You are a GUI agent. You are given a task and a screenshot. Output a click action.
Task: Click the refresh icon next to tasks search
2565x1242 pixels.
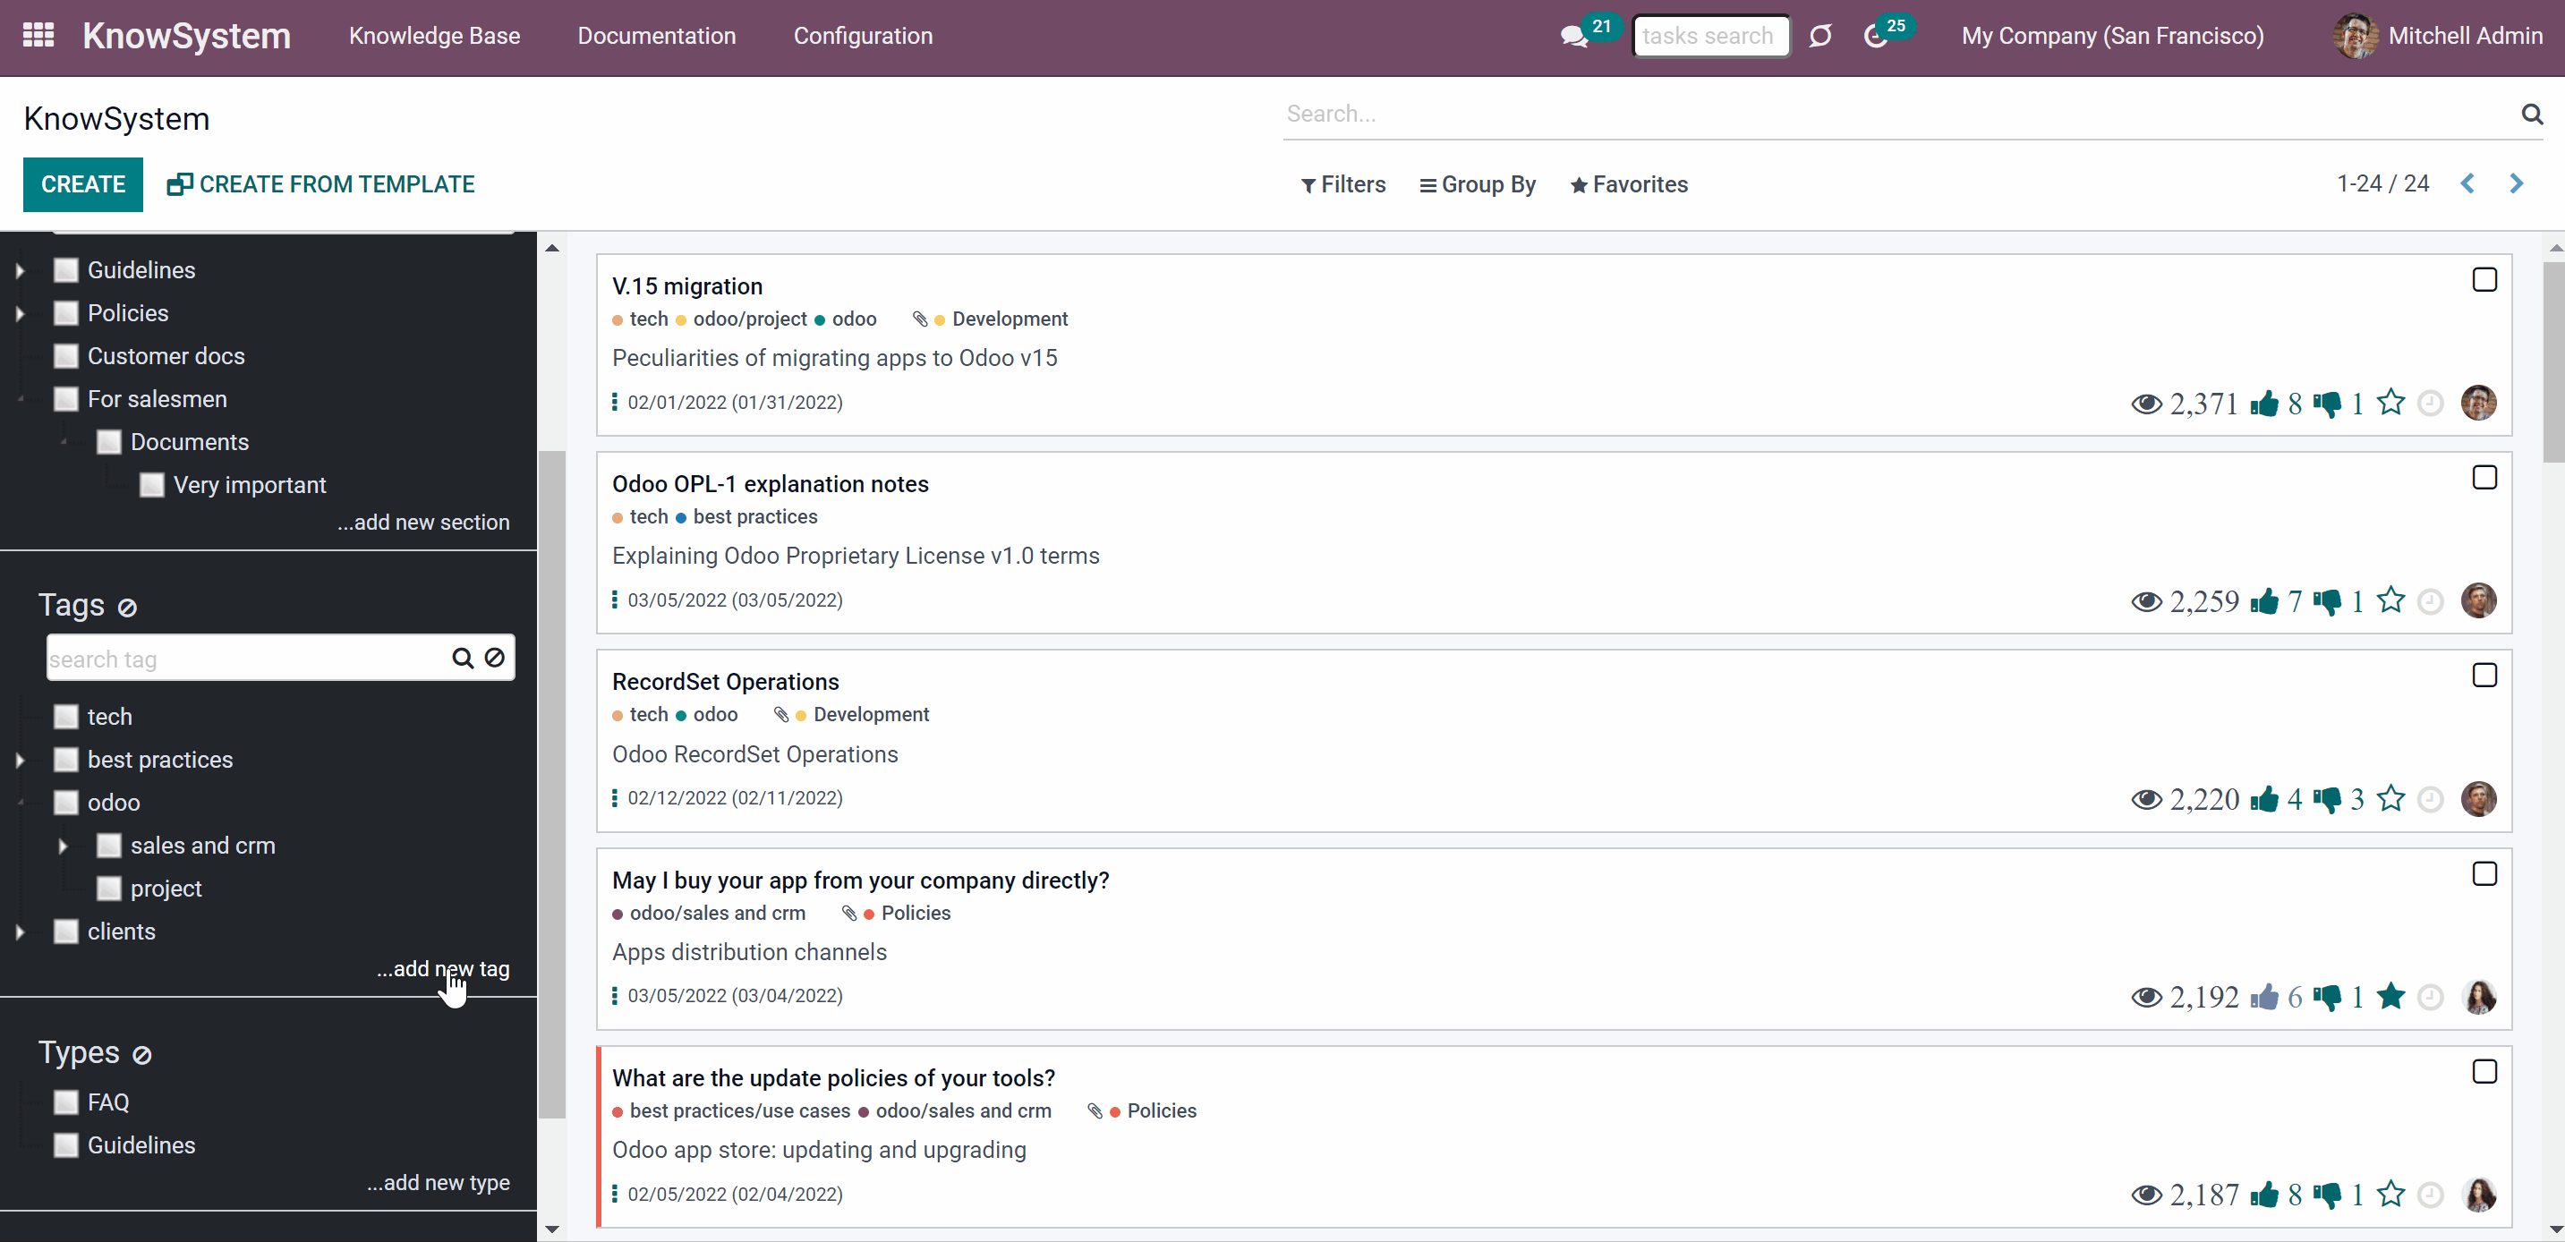coord(1820,37)
